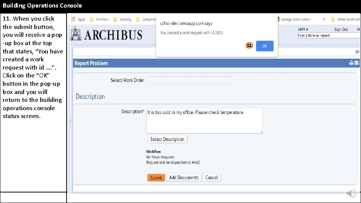
Task: Click inside the Description text area
Action: pyautogui.click(x=205, y=121)
